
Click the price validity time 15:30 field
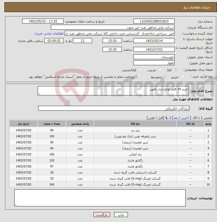click(112, 49)
